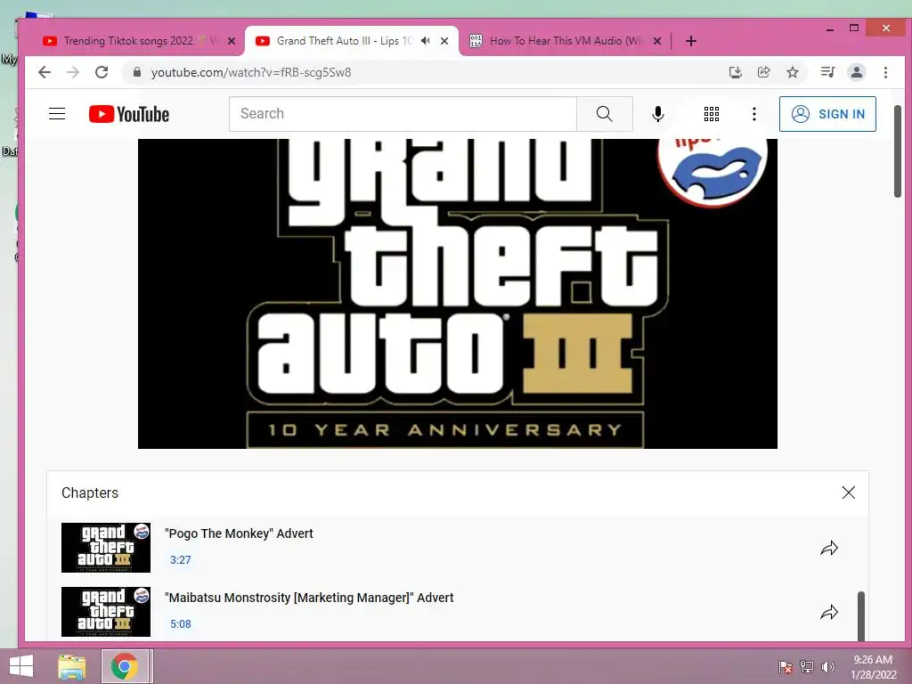This screenshot has height=684, width=912.
Task: Click the install app icon in address bar
Action: point(735,72)
